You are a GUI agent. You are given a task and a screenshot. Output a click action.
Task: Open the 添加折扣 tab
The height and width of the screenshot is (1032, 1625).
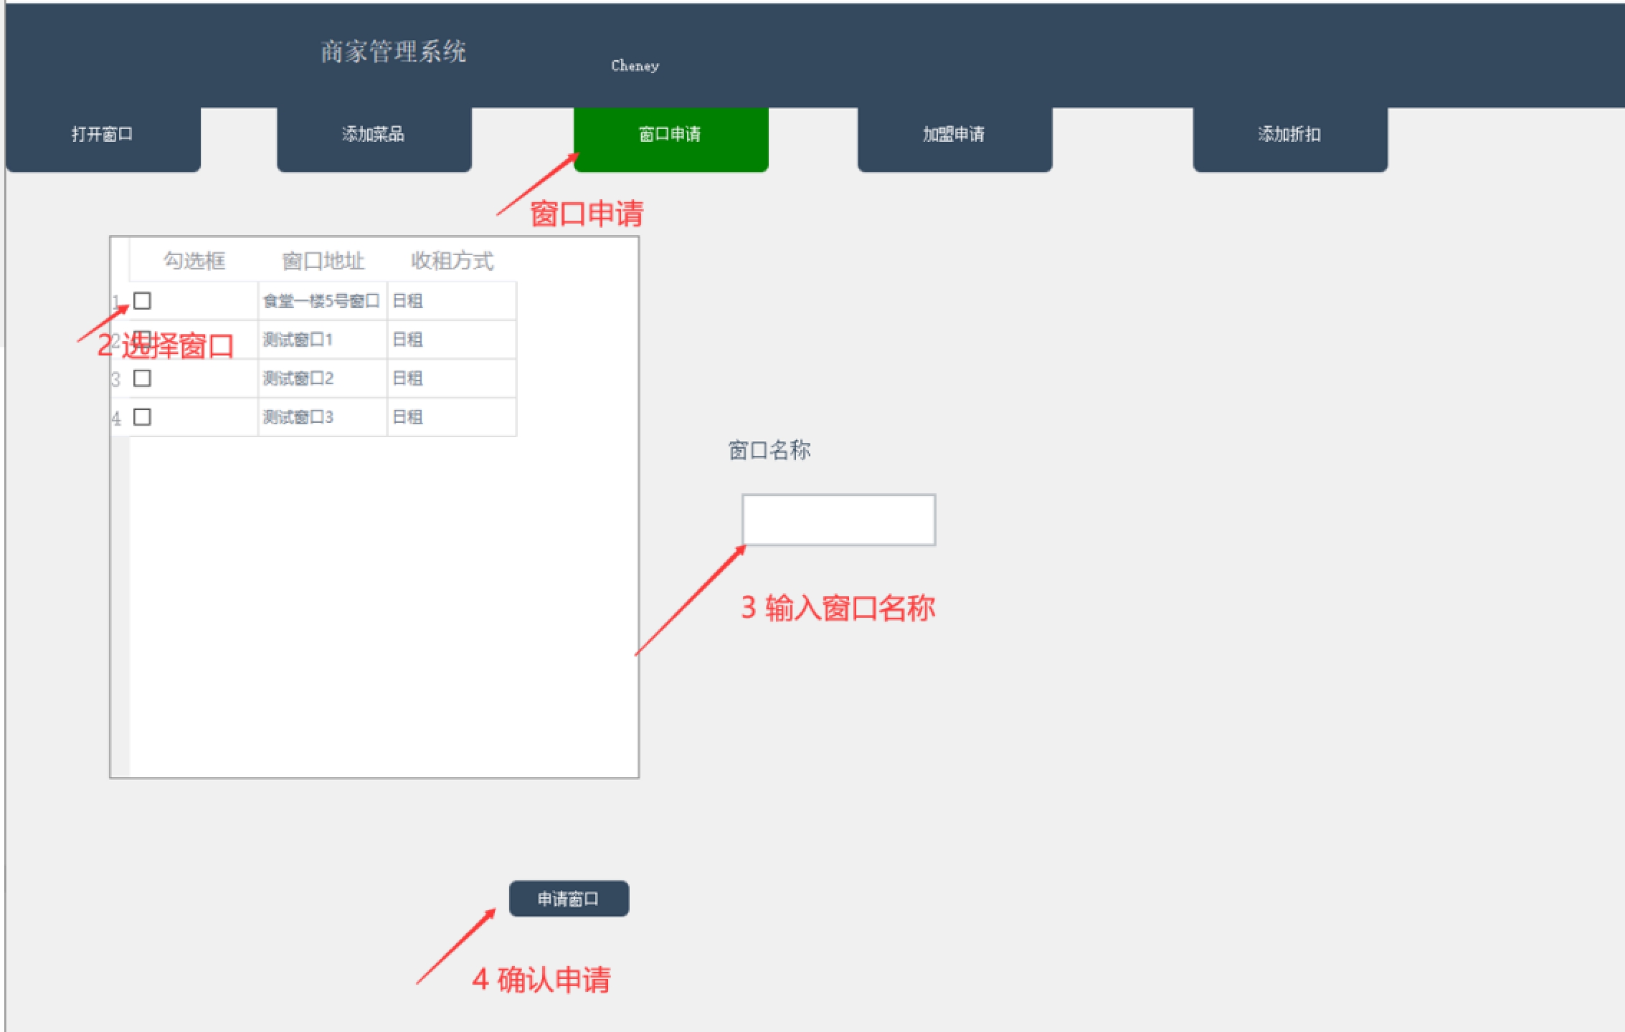(x=1289, y=135)
